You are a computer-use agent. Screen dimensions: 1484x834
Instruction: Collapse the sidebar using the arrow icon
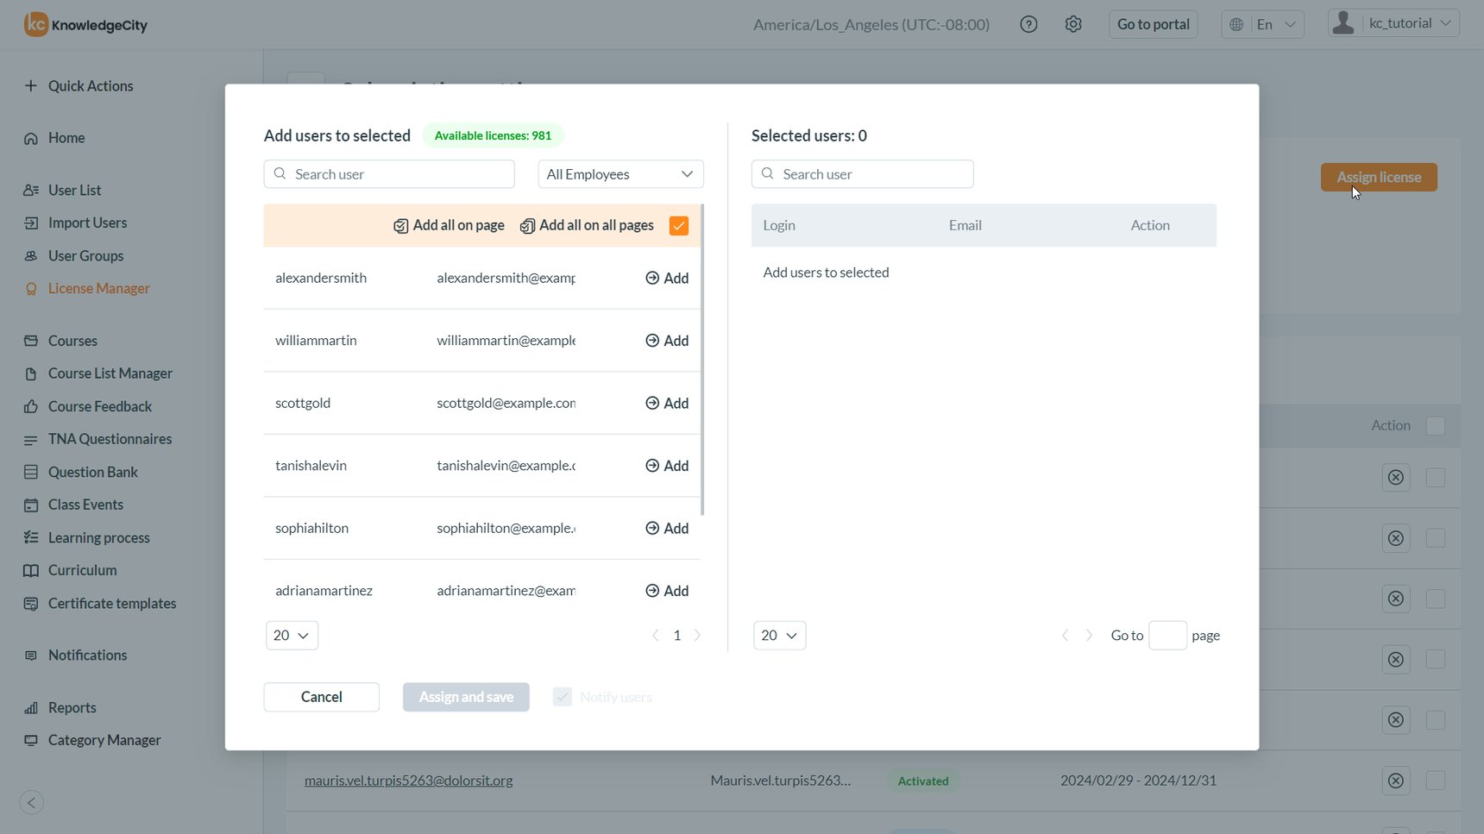coord(32,802)
